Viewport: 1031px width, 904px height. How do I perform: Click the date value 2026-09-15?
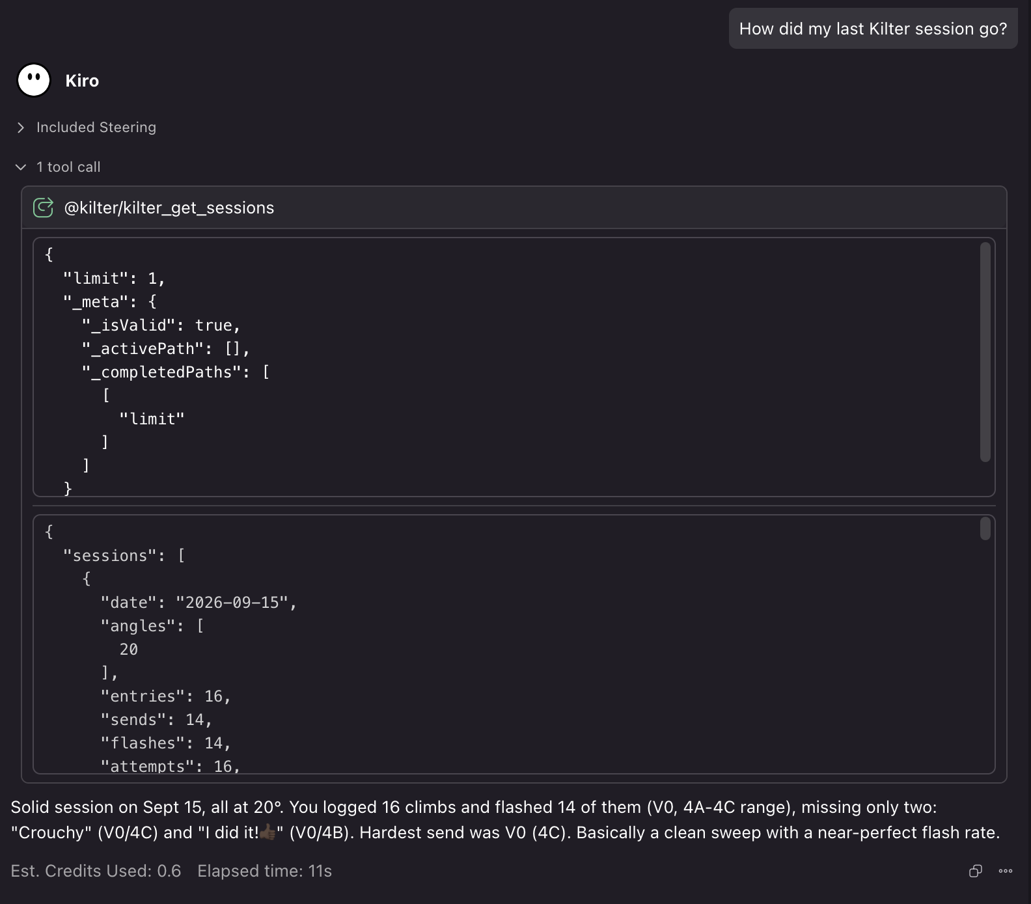[232, 603]
